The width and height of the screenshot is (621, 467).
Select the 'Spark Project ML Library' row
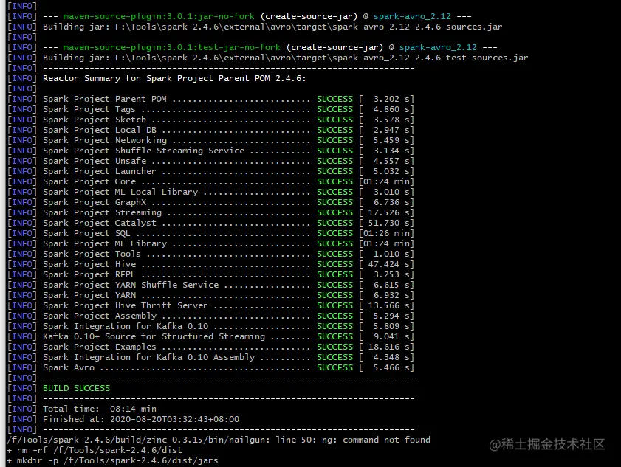pyautogui.click(x=210, y=243)
